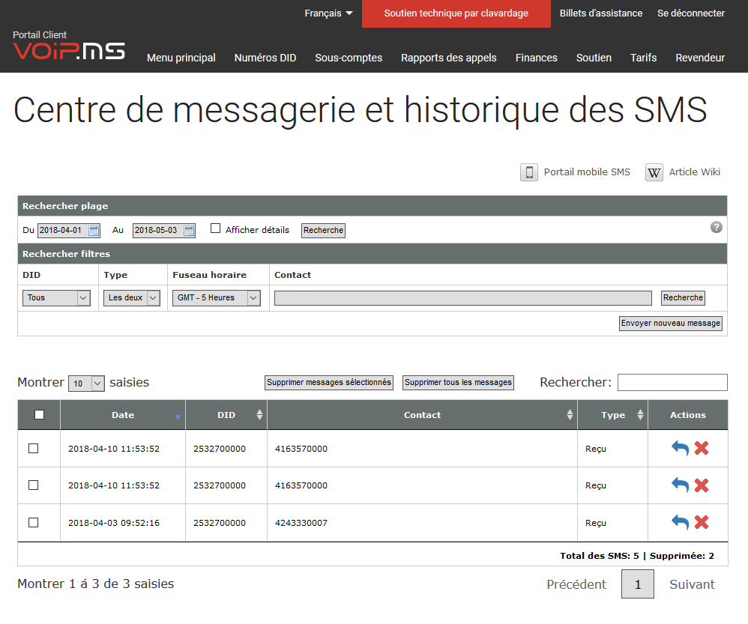Click inside the Rechercher search field
This screenshot has width=748, height=624.
pos(672,382)
